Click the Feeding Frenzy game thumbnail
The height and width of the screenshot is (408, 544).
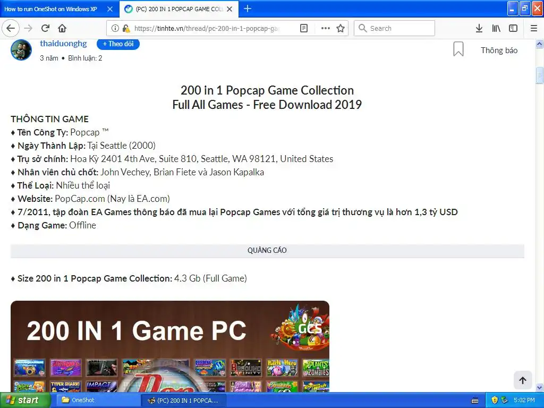210,368
